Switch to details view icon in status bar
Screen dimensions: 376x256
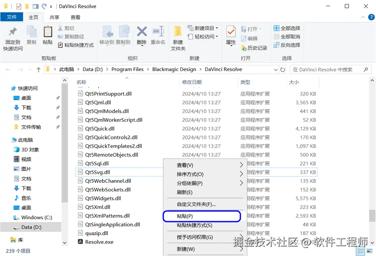coord(361,251)
